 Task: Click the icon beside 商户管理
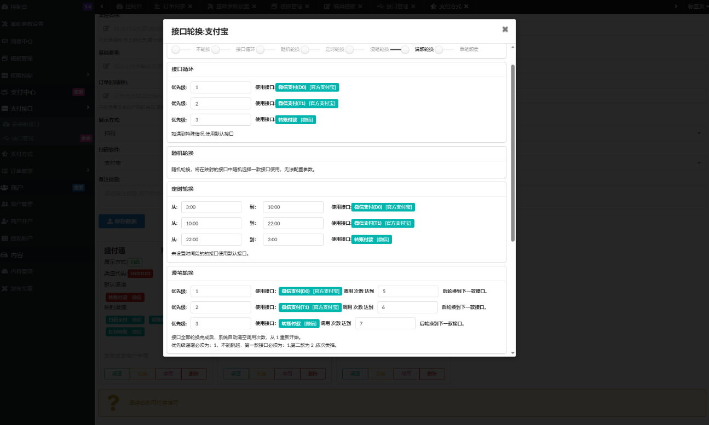[5, 204]
